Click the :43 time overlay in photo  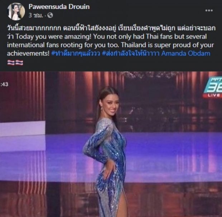[x=4, y=84]
